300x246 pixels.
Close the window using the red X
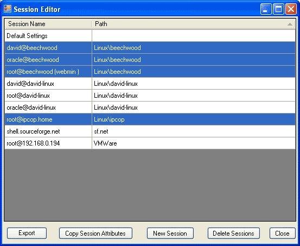(291, 9)
